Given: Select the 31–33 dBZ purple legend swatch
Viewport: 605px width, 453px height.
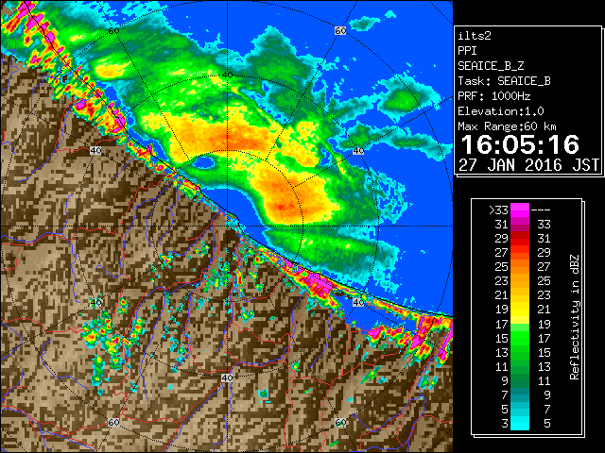Looking at the screenshot, I should (520, 225).
